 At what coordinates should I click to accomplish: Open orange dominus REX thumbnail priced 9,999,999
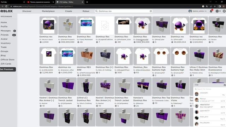point(86,56)
